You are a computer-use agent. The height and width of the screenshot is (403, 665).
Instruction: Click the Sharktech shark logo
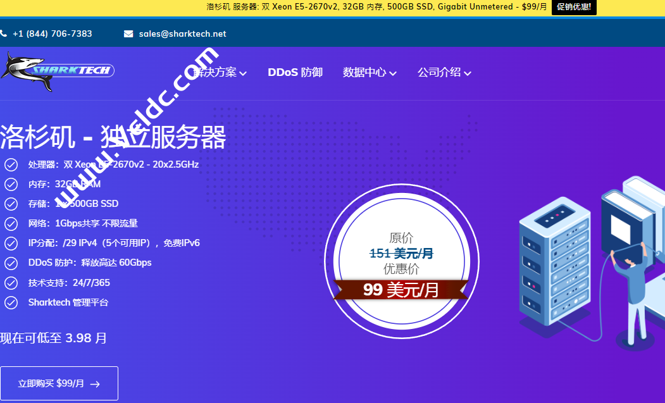point(57,71)
